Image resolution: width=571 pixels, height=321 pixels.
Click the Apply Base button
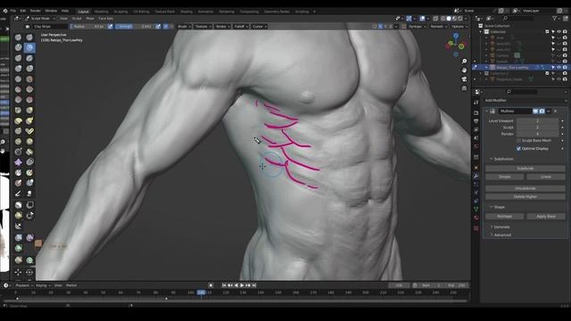coord(546,216)
